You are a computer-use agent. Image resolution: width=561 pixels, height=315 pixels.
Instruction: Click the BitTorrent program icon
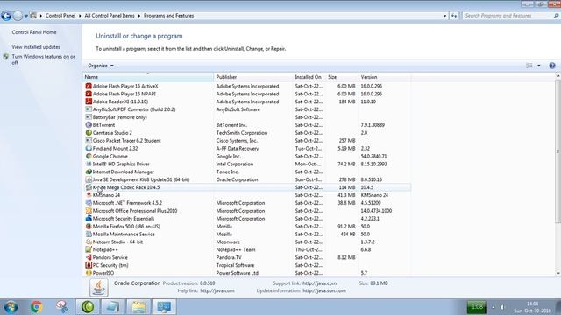[x=89, y=125]
